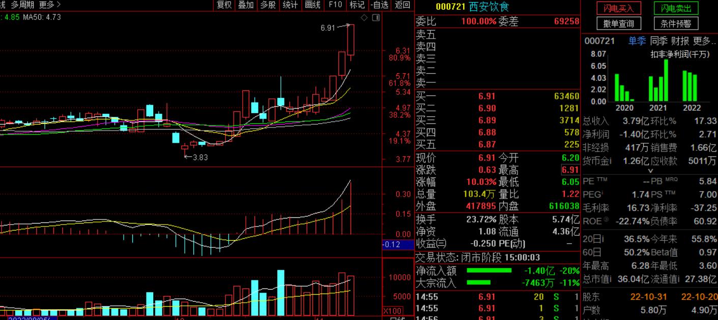Click the 买三 price 6.89
718x320 pixels.
(x=486, y=120)
